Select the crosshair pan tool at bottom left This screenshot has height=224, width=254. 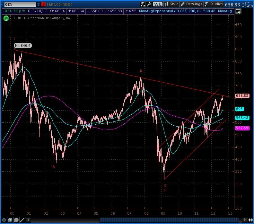[x=4, y=220]
